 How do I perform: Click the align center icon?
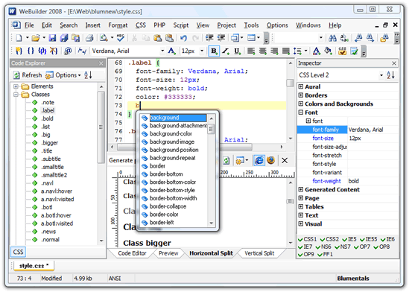tap(263, 51)
